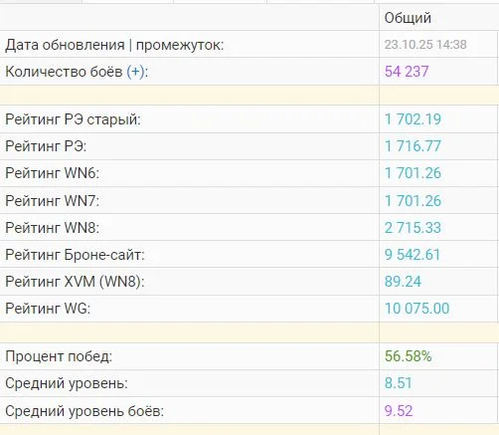The image size is (499, 435).
Task: Click the blue plus link after Количество боёв
Action: pyautogui.click(x=135, y=72)
